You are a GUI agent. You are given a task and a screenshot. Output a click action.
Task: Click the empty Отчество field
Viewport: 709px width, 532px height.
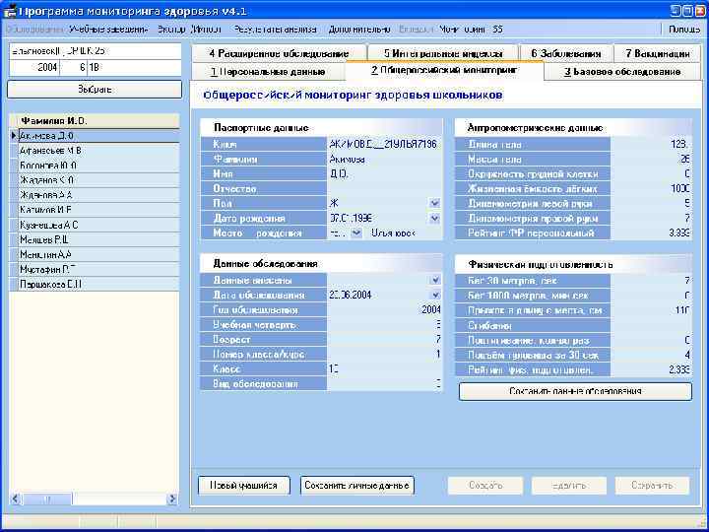tap(384, 188)
